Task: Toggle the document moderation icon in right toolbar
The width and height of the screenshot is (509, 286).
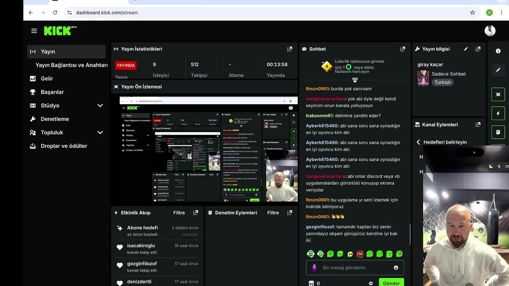Action: (x=498, y=132)
